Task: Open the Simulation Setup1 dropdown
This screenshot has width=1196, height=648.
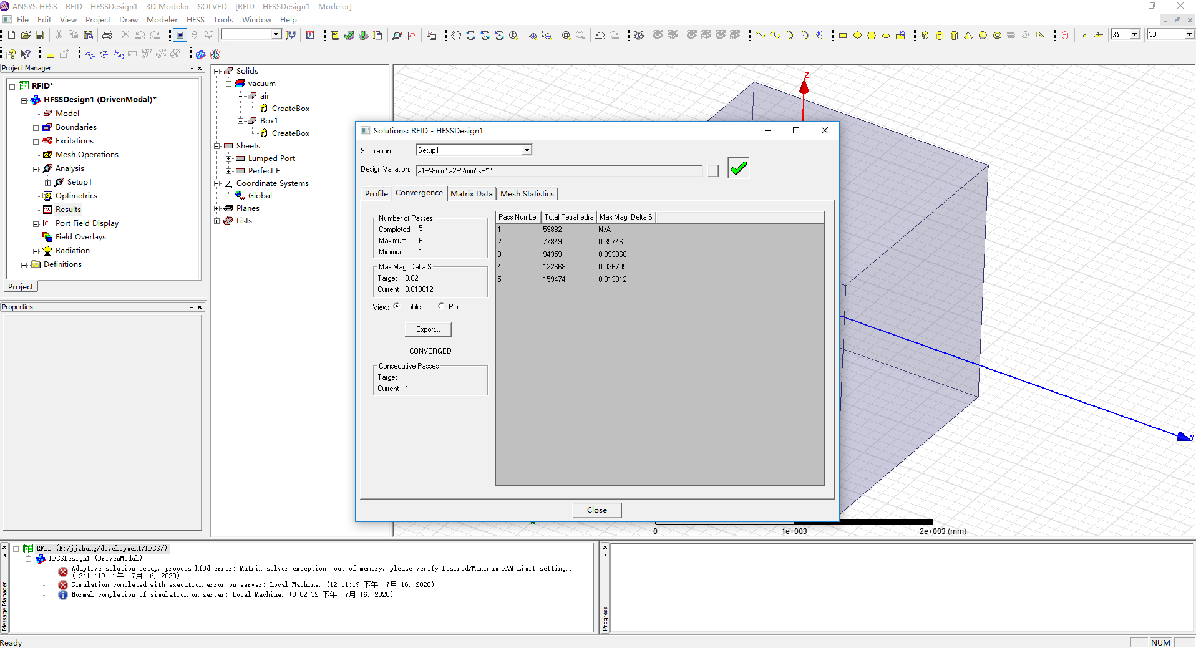Action: point(527,150)
